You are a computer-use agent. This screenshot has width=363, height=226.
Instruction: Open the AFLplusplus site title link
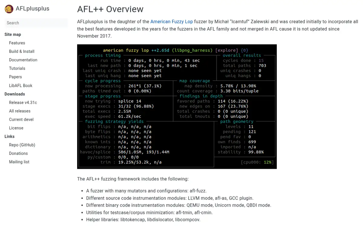pyautogui.click(x=33, y=9)
